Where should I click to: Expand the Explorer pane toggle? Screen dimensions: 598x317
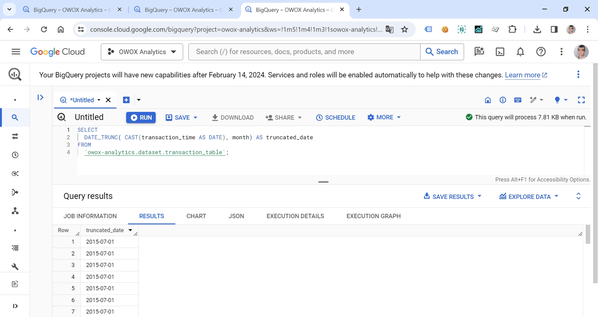point(40,98)
